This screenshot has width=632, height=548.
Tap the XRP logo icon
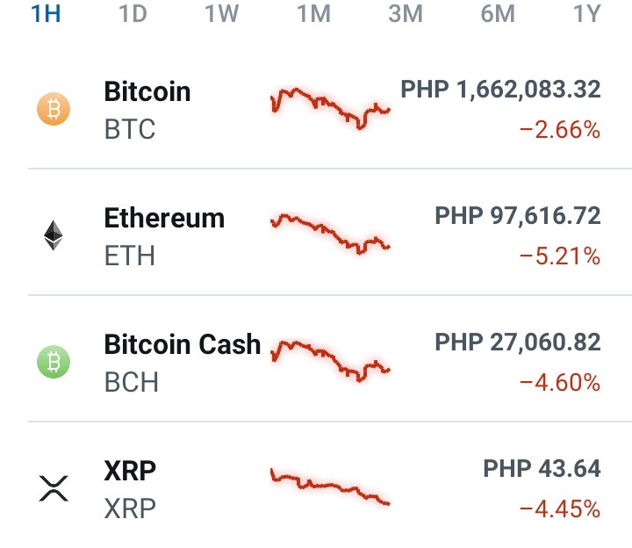tap(54, 488)
